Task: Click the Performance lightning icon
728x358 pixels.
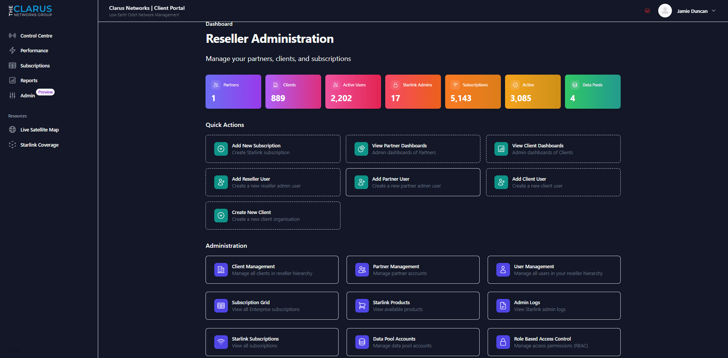Action: pos(13,50)
